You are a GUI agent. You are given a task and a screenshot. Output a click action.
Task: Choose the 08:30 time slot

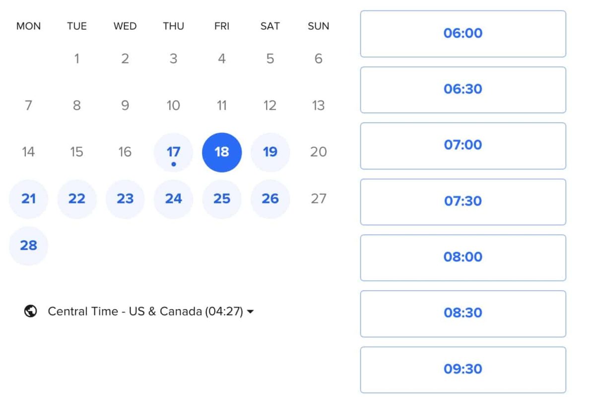pyautogui.click(x=463, y=314)
